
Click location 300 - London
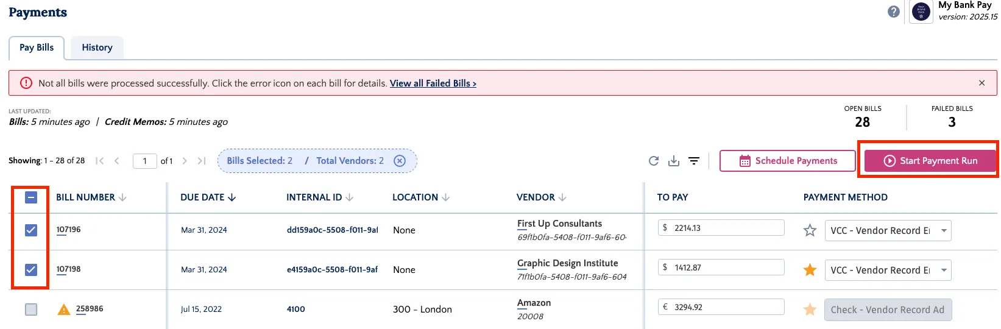pyautogui.click(x=422, y=310)
